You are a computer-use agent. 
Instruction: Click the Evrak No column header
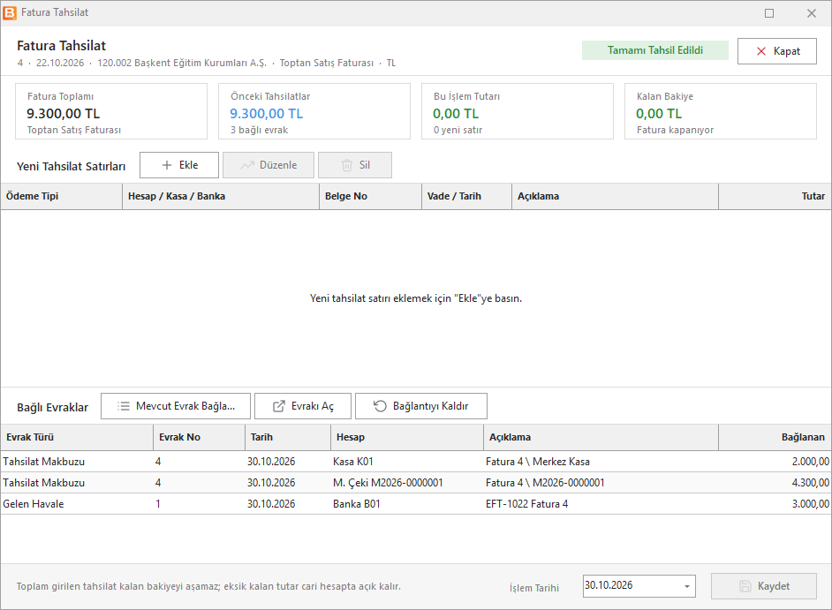[199, 438]
